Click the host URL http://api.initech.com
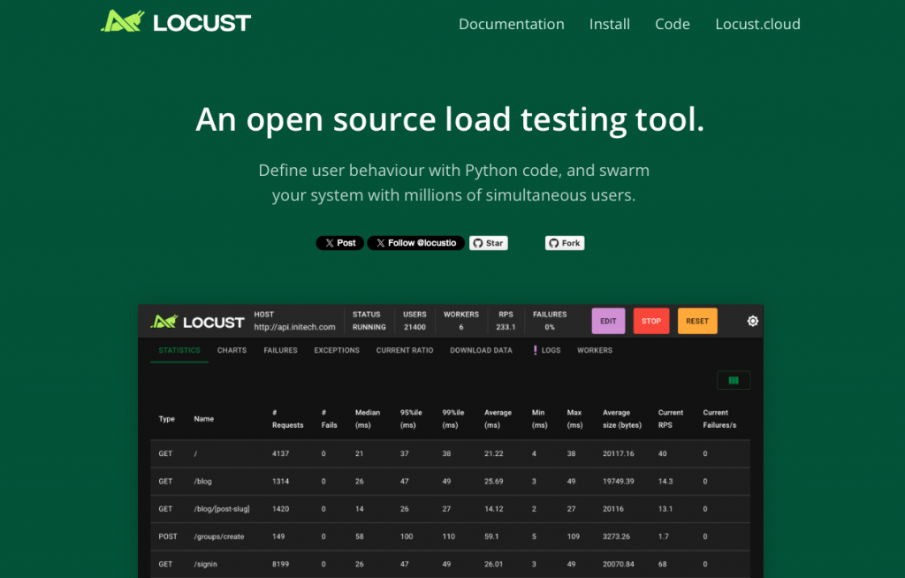 [x=294, y=327]
